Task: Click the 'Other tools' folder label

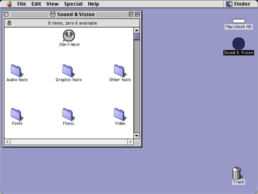Action: tap(120, 80)
